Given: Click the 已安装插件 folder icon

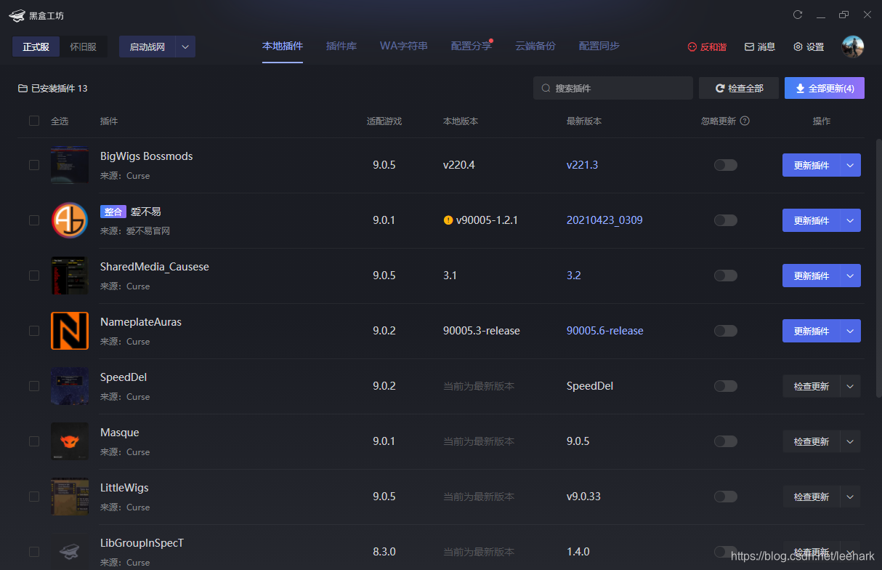Looking at the screenshot, I should tap(23, 88).
